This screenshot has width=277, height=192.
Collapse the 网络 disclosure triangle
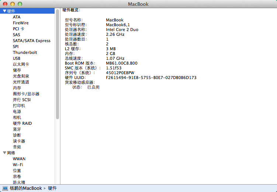(x=4, y=153)
